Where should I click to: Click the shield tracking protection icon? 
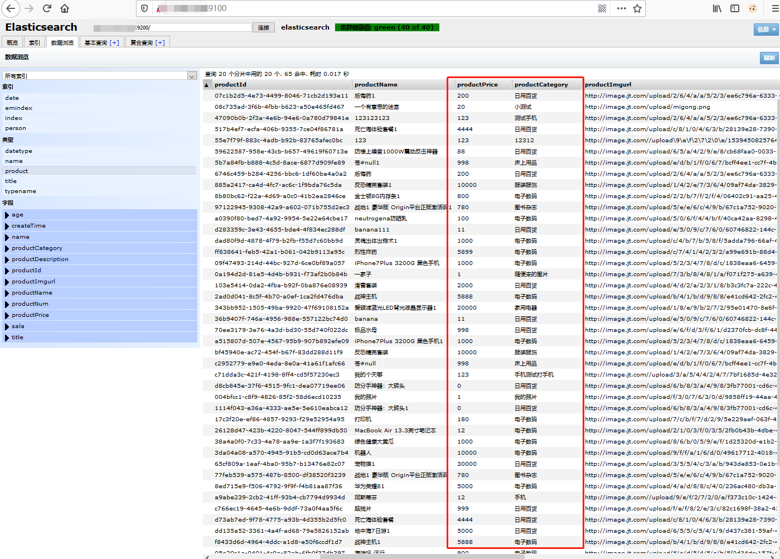coord(144,8)
